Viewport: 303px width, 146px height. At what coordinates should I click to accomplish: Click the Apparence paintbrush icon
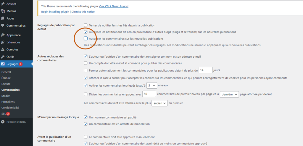(x=3, y=35)
